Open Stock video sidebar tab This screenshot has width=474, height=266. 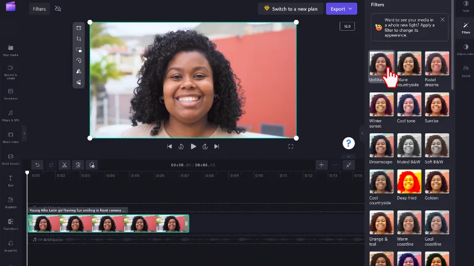[x=11, y=137]
